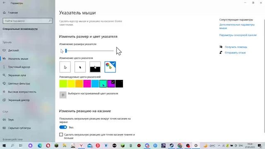This screenshot has width=265, height=149.
Task: Go back using the arrow in Параметры
Action: pos(4,3)
